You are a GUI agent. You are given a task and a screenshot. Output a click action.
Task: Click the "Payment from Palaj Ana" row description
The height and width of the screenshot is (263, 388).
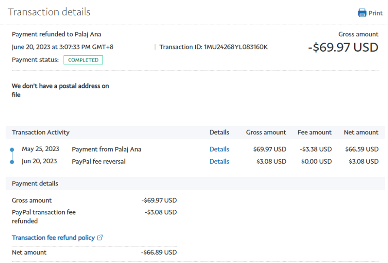[x=106, y=149]
